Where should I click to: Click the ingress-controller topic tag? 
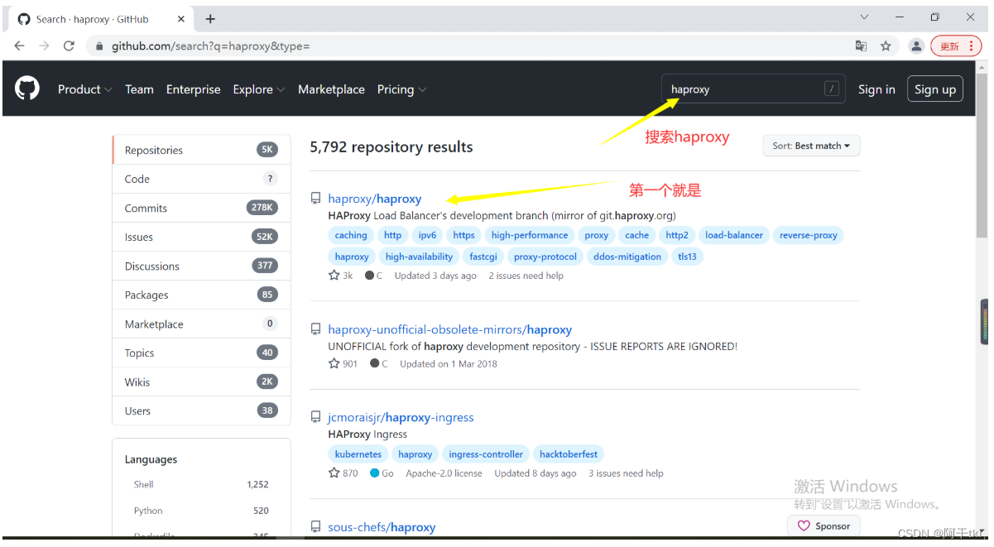pos(486,454)
